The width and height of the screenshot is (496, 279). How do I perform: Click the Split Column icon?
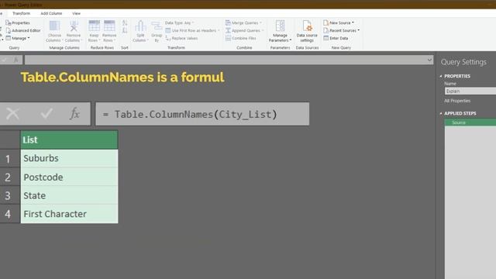tap(140, 26)
